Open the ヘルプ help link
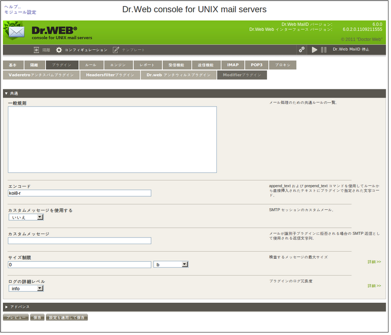 12,7
